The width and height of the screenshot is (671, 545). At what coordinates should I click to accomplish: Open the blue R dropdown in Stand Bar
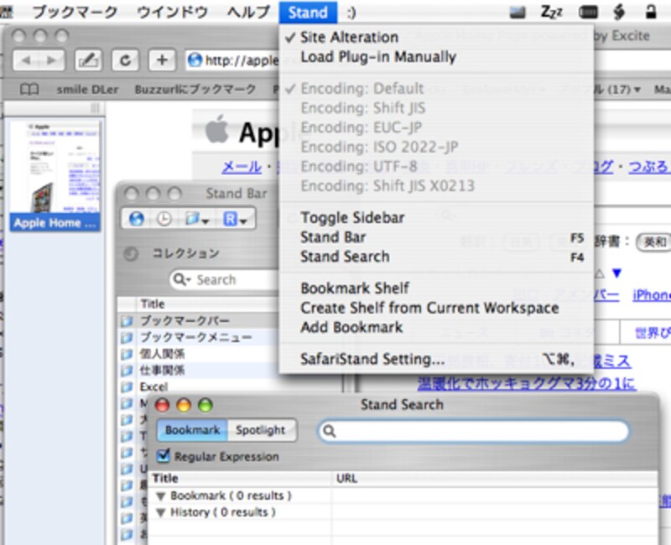click(234, 220)
